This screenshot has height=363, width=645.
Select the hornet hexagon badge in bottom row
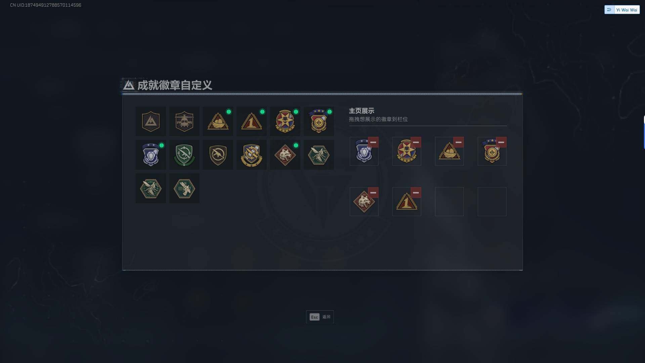[x=150, y=189]
